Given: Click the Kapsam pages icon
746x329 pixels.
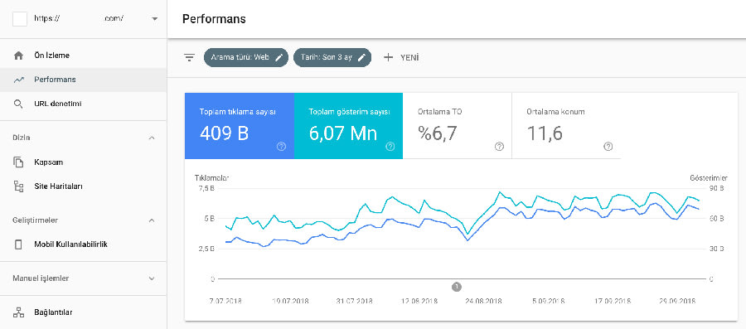Looking at the screenshot, I should 18,162.
